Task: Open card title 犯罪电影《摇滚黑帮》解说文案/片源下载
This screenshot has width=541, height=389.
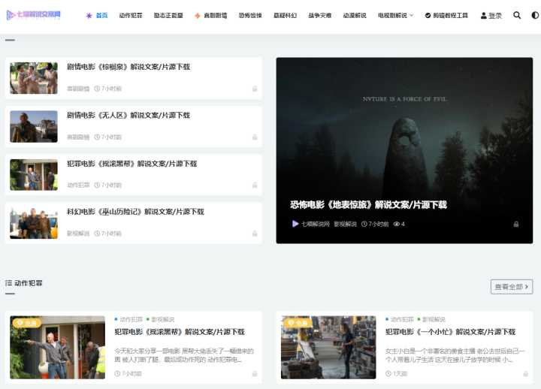Action: coord(180,332)
